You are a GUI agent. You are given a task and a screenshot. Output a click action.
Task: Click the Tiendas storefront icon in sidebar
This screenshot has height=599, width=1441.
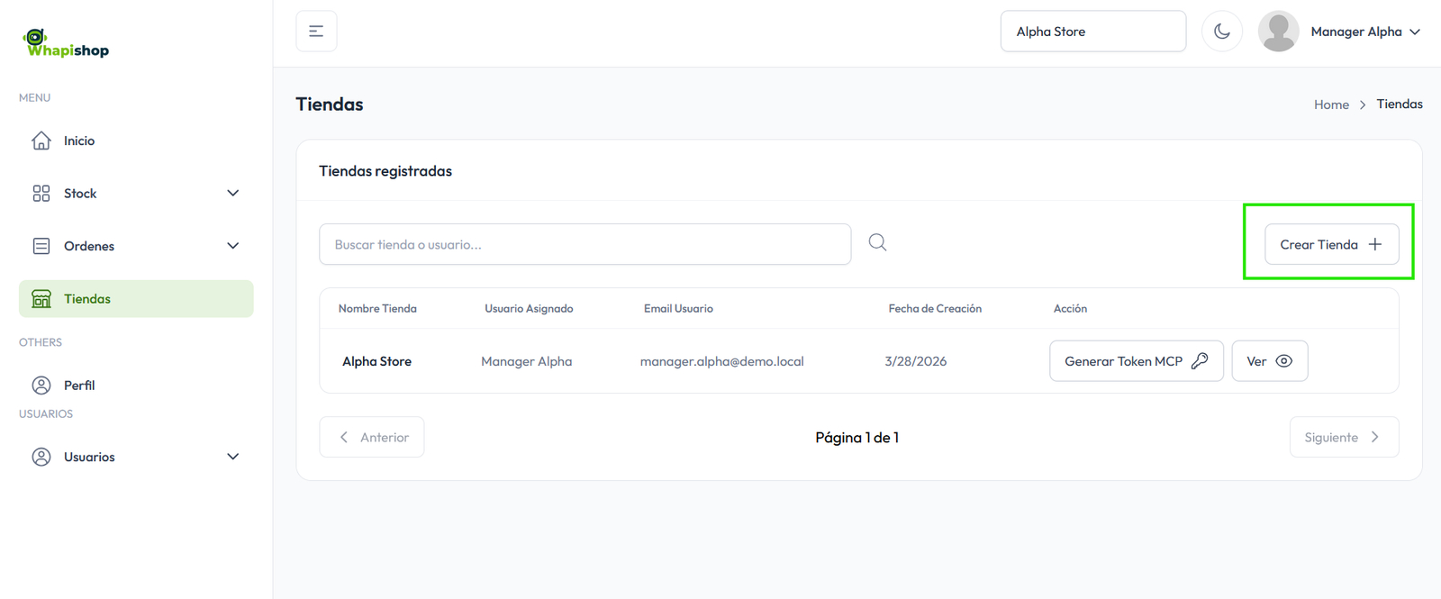tap(41, 299)
